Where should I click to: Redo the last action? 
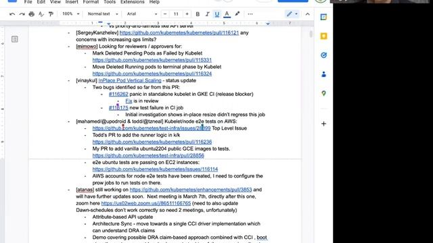[x=22, y=14]
